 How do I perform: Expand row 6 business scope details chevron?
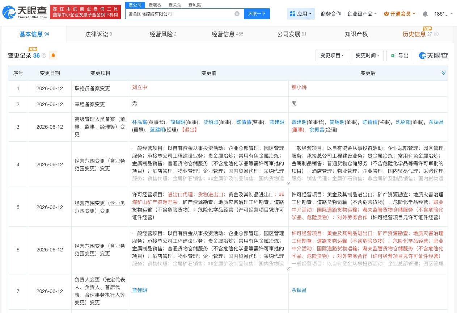(x=288, y=268)
